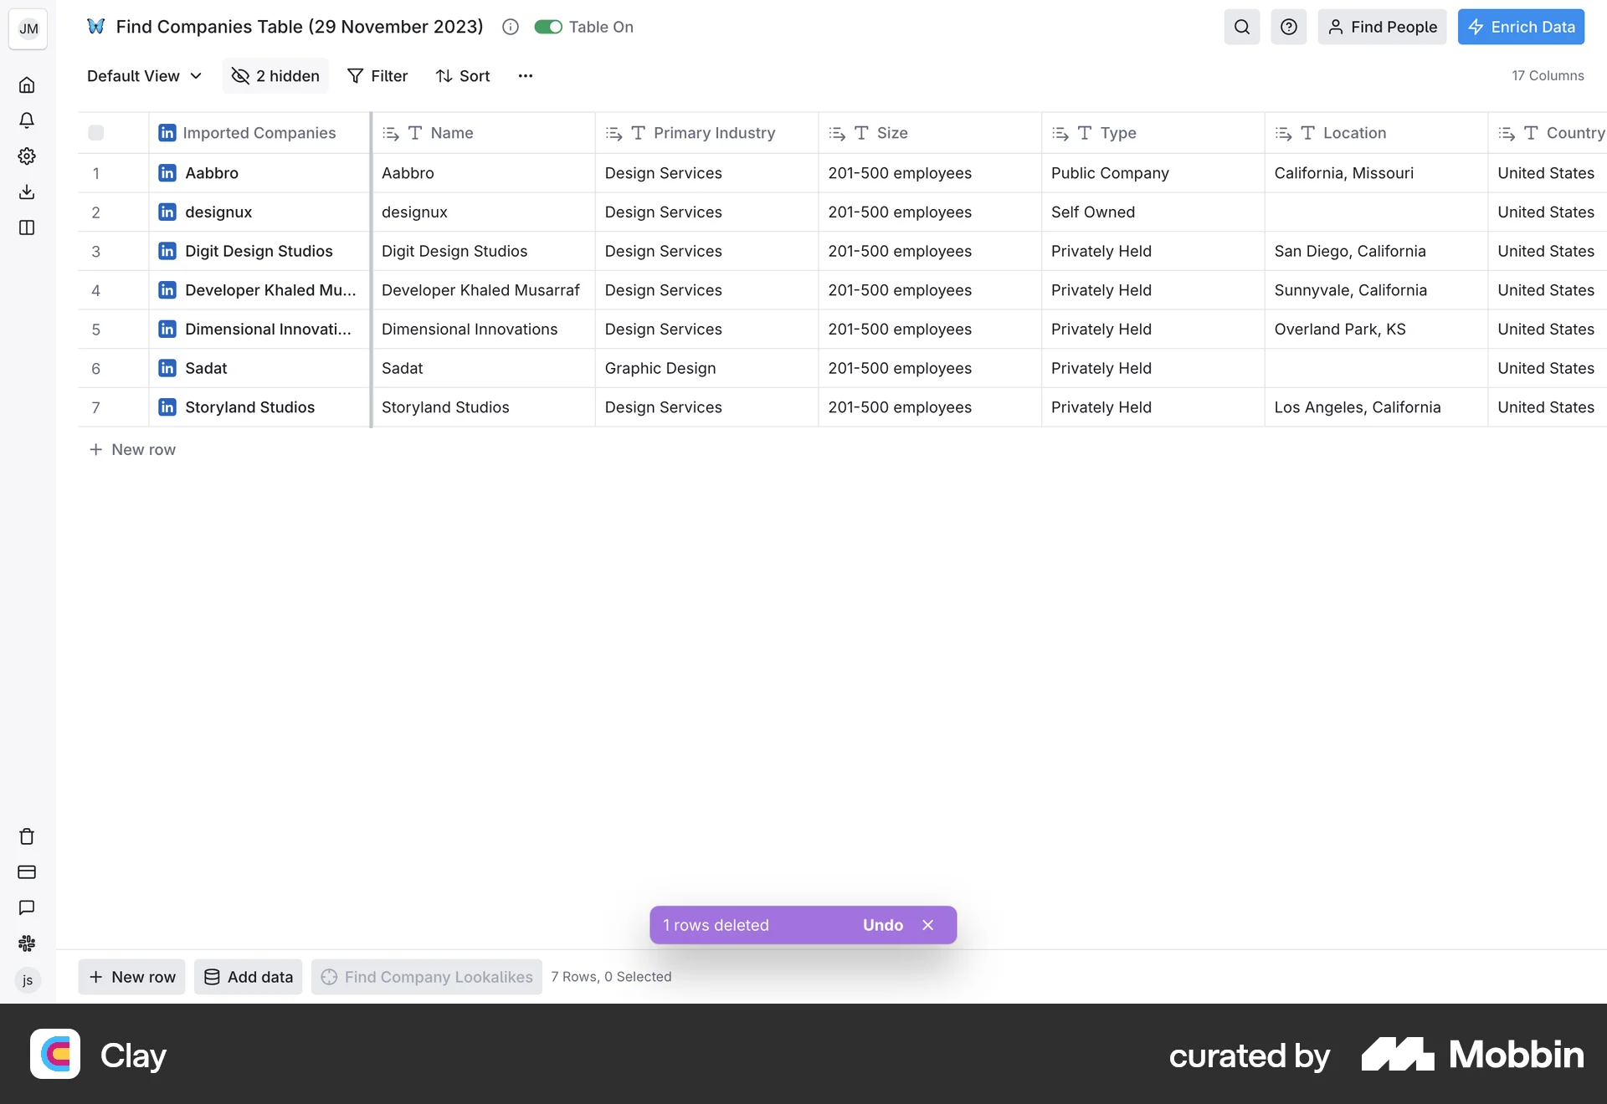Open the Filter menu

click(x=377, y=76)
